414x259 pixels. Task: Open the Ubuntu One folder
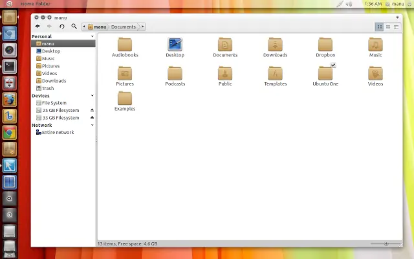pos(325,73)
